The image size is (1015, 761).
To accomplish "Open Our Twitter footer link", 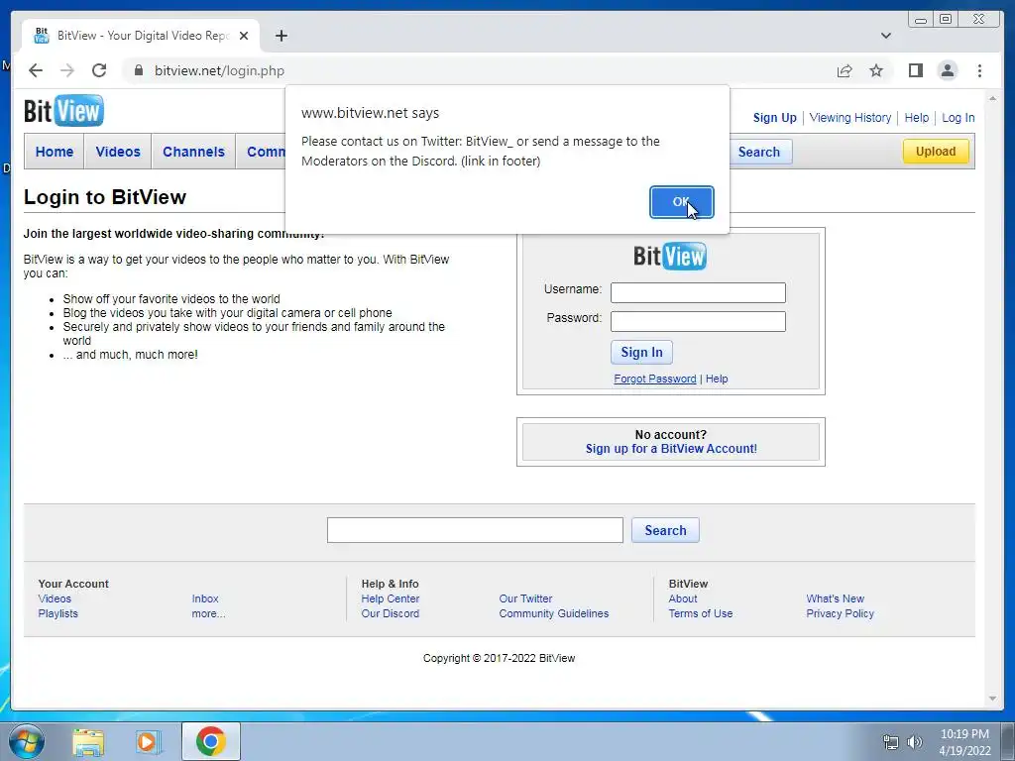I will pos(525,598).
